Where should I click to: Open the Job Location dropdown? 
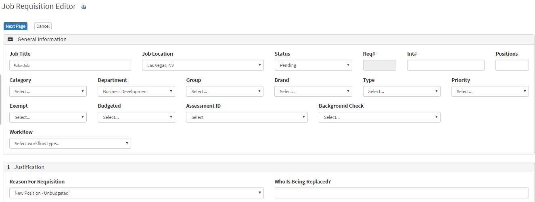[203, 65]
